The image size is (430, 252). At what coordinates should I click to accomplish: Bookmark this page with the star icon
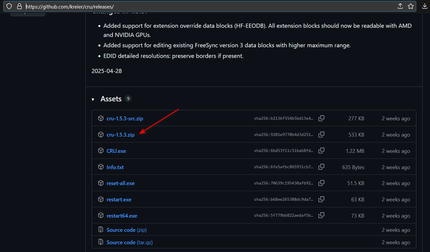click(411, 6)
